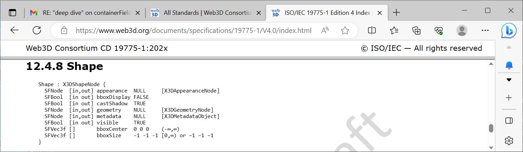
Task: Open a new tab
Action: tap(396, 13)
